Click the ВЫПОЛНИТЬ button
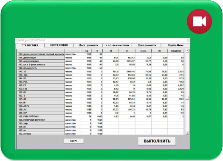223x161 pixels. (x=157, y=141)
